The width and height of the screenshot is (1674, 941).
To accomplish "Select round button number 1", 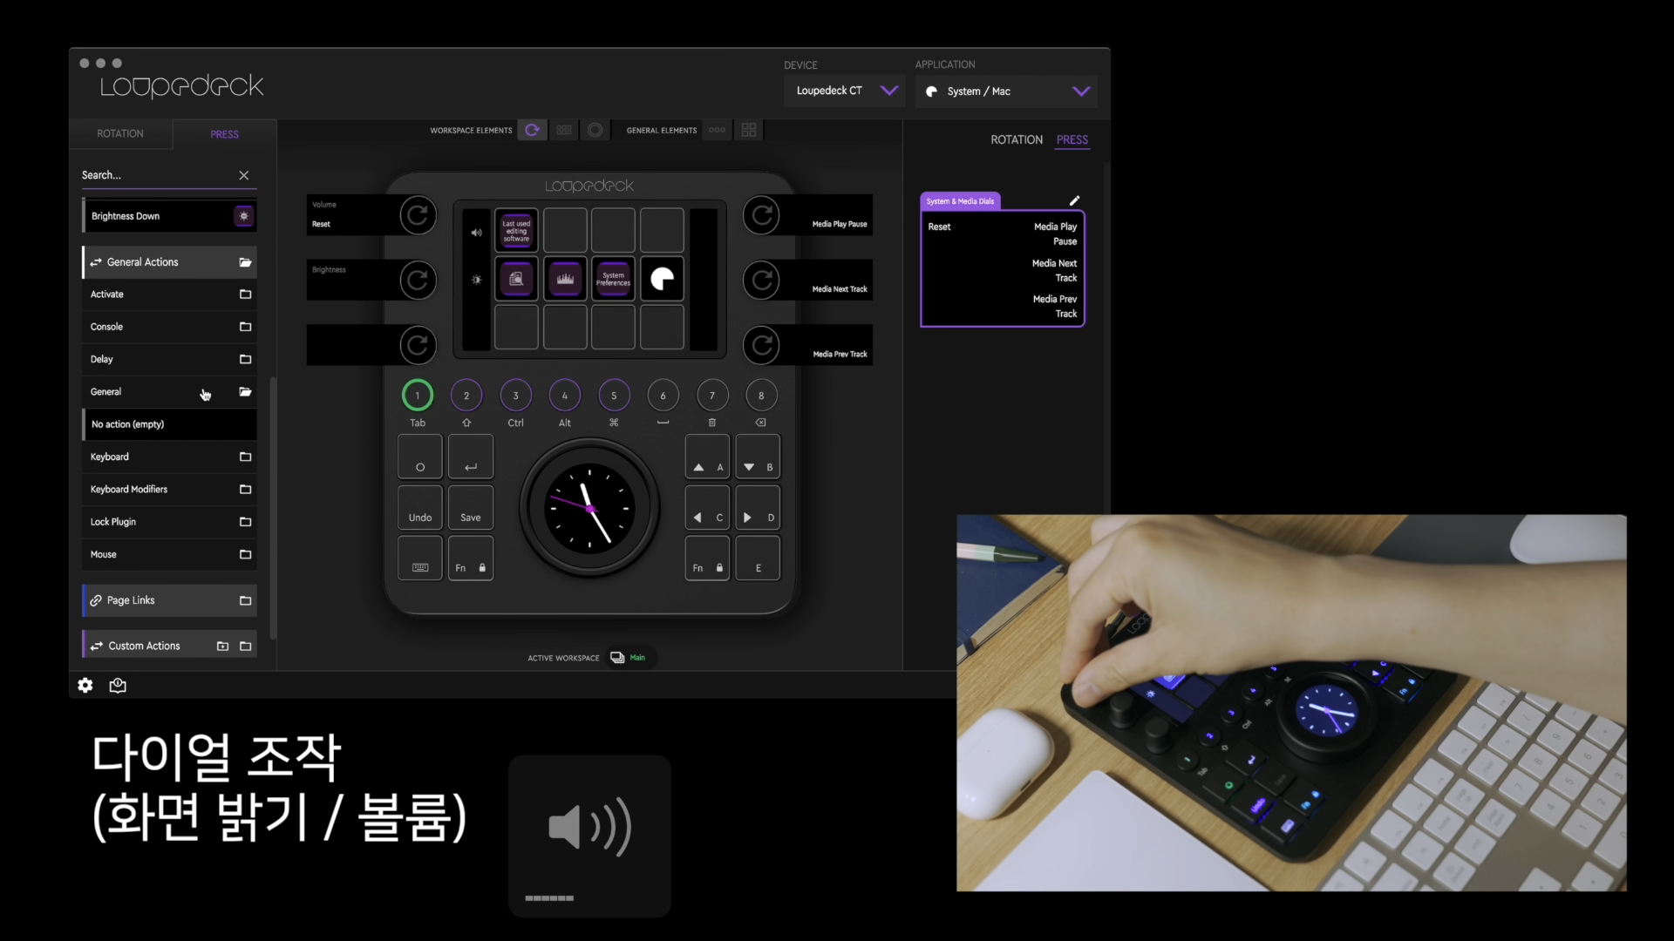I will (x=418, y=396).
